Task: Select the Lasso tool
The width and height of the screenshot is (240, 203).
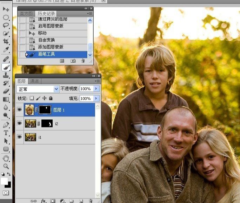Action: [x=6, y=25]
